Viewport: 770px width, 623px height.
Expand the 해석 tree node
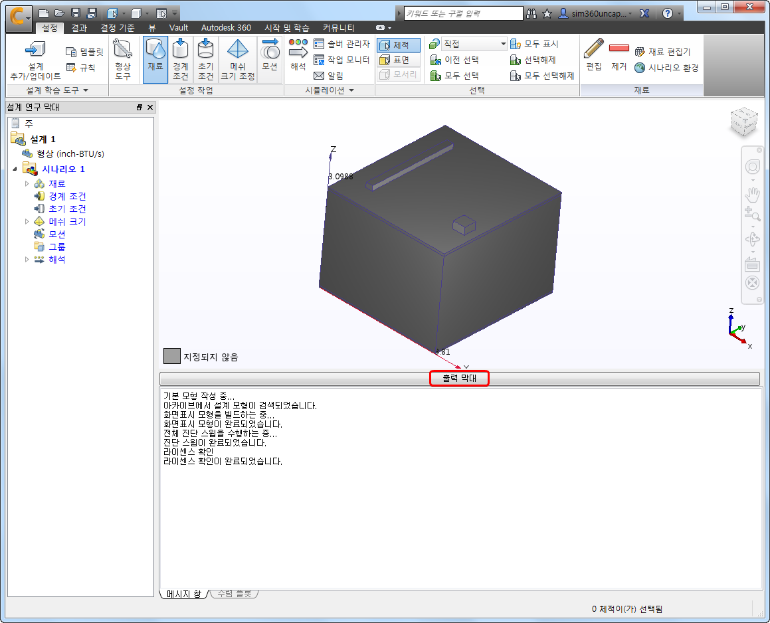[27, 259]
